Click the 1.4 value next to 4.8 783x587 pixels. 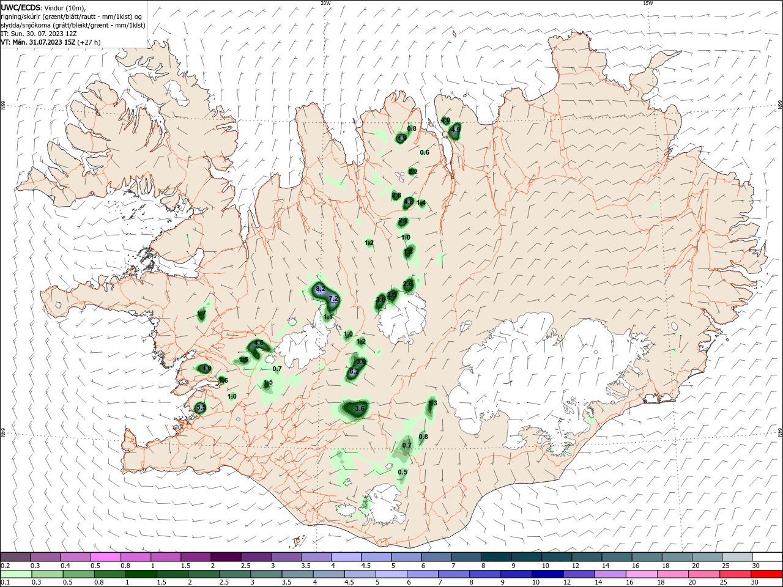(x=421, y=203)
